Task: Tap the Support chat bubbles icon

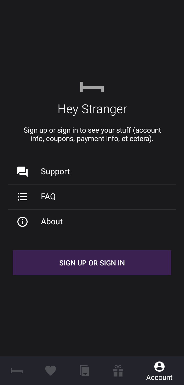Action: coord(22,172)
